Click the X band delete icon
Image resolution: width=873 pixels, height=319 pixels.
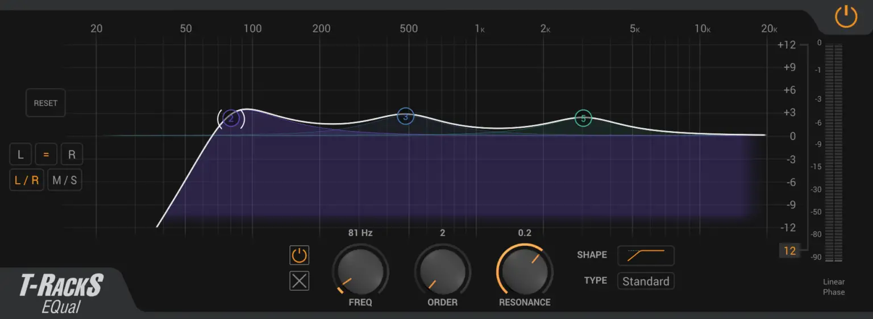[x=300, y=281]
